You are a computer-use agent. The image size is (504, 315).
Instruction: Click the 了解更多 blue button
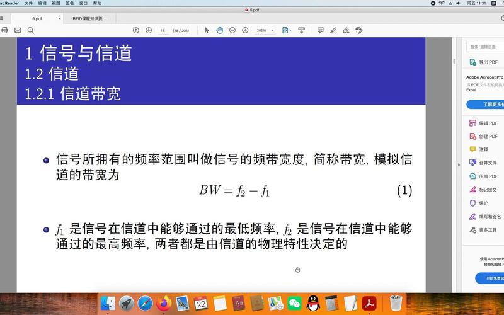(485, 105)
